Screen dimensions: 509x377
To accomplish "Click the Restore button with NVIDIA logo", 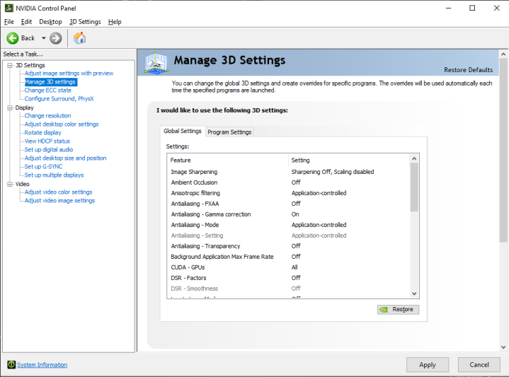I will click(398, 309).
